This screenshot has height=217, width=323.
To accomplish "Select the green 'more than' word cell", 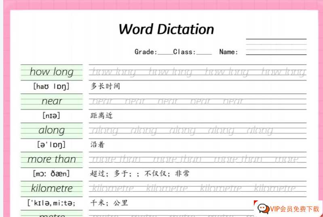I will (x=51, y=159).
